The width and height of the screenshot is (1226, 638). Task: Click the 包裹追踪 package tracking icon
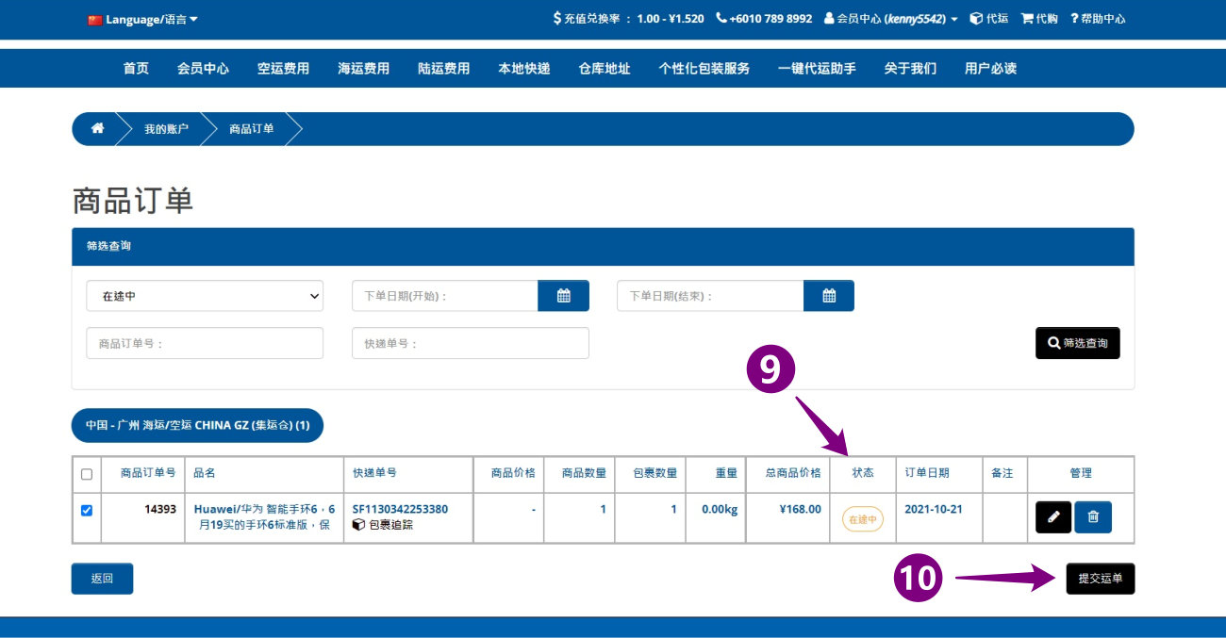[x=359, y=525]
